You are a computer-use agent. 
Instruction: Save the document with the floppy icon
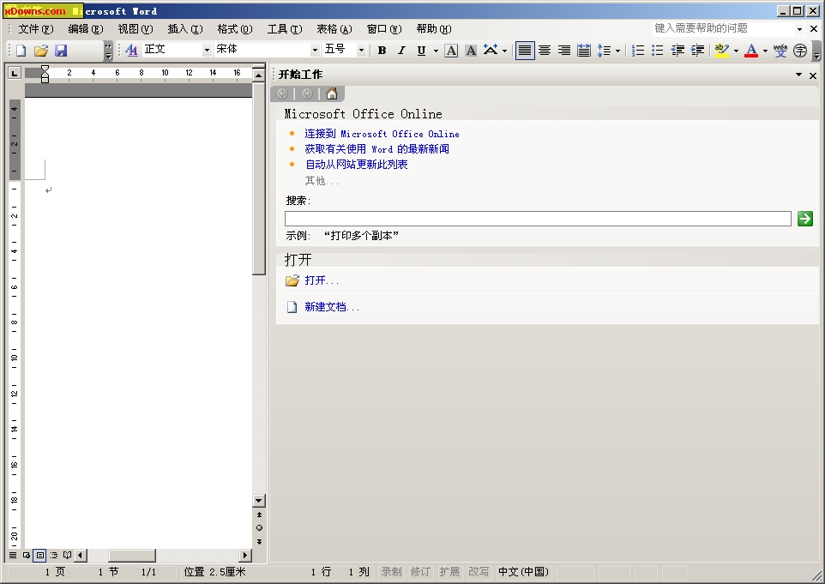[x=61, y=51]
